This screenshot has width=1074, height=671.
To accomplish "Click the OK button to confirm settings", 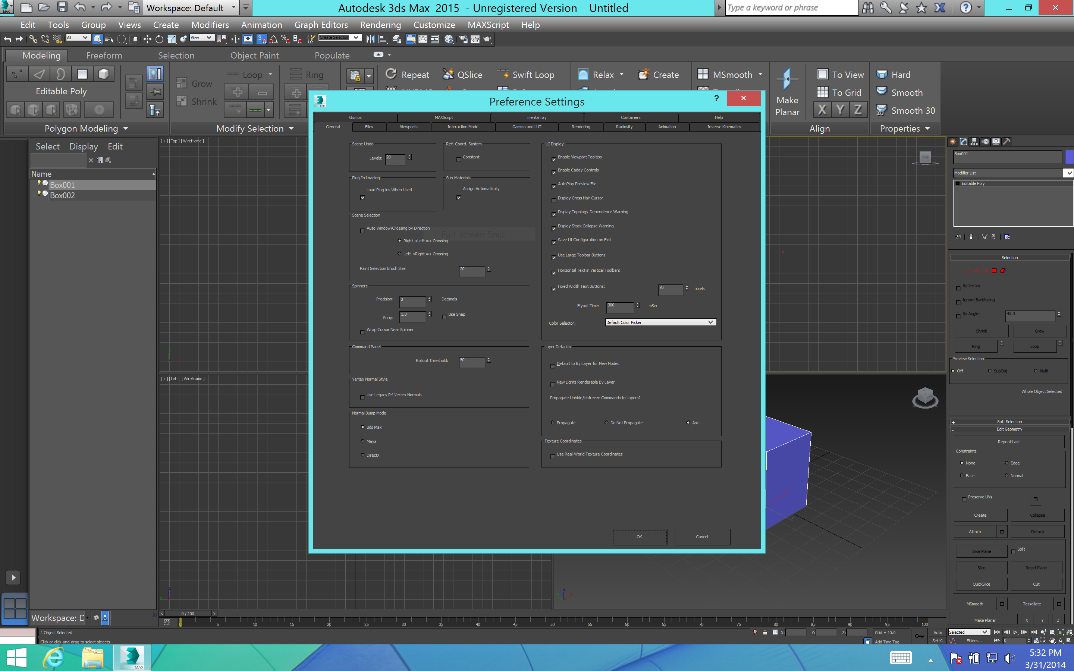I will click(639, 536).
